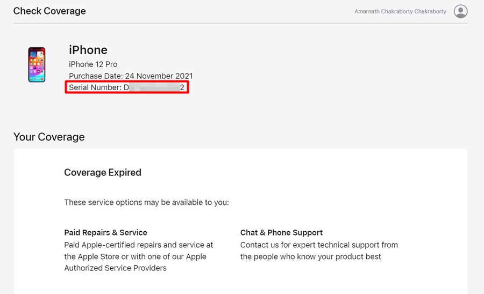Click 'the people who know your product best' line
Screen dimensions: 484x294
(x=310, y=256)
